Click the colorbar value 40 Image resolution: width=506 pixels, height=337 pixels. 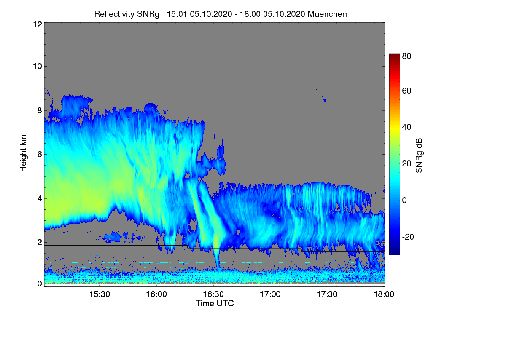407,127
